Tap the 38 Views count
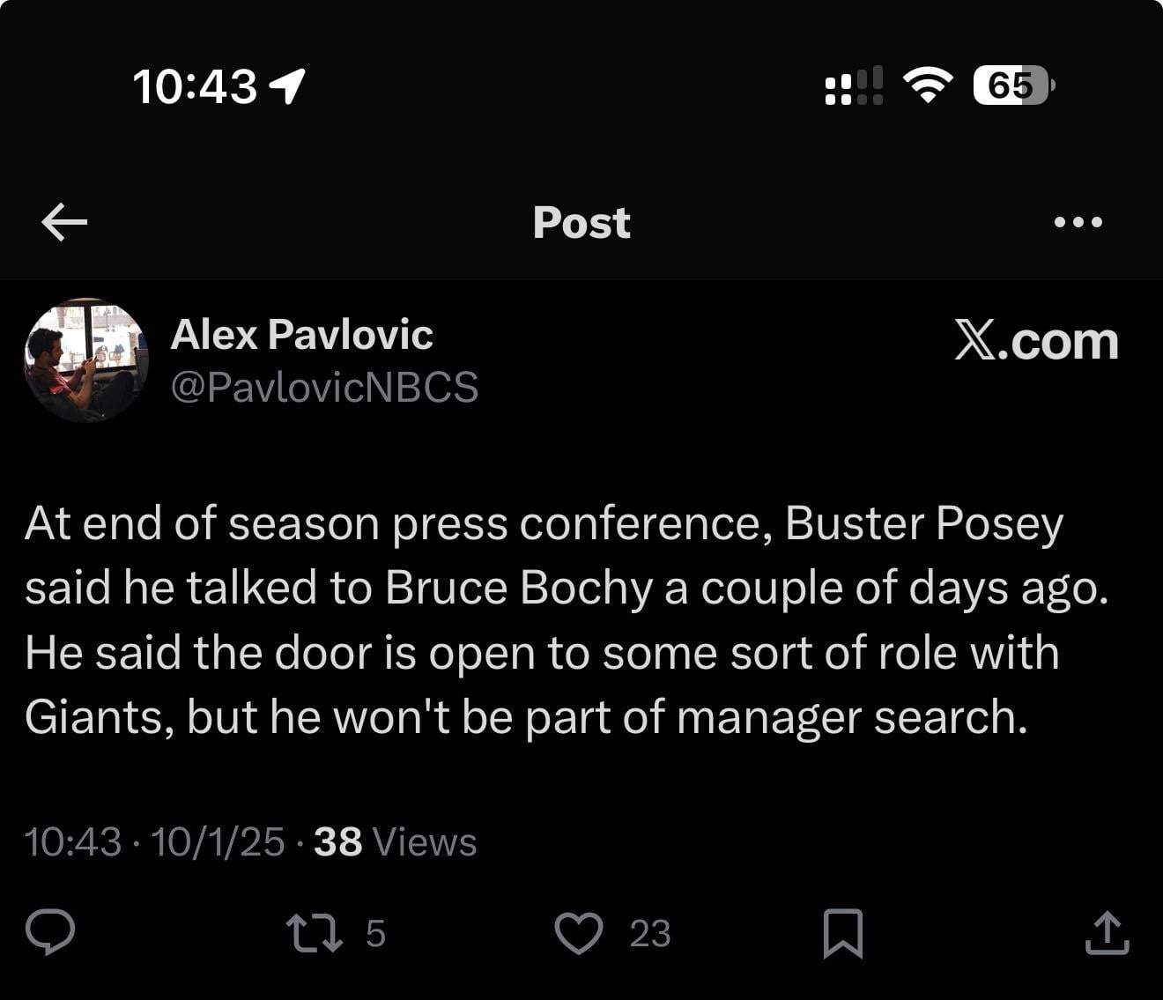This screenshot has width=1163, height=1000. 395,841
